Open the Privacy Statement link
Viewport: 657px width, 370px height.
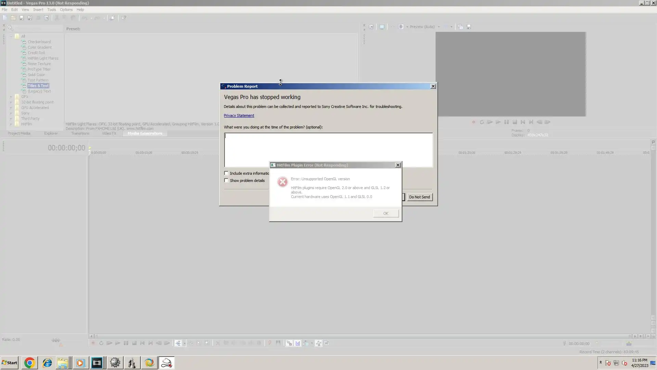coord(239,116)
